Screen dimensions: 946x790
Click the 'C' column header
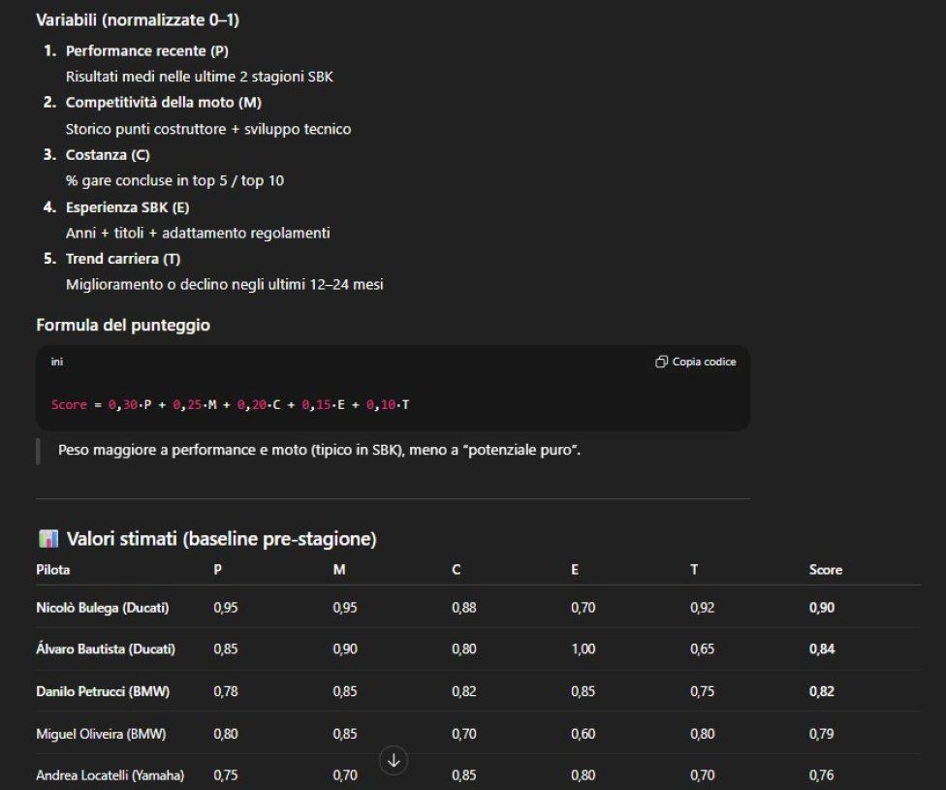[457, 570]
